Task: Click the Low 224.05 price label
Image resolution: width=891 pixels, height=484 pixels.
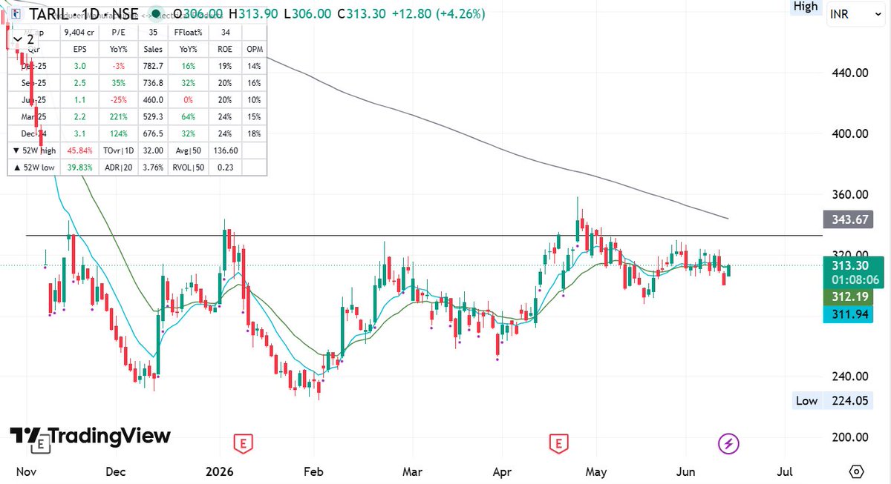Action: 831,401
